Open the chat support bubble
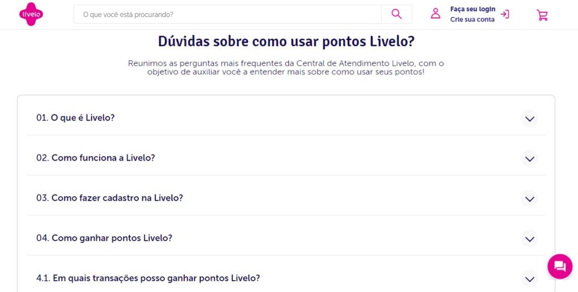The height and width of the screenshot is (292, 578). [559, 266]
